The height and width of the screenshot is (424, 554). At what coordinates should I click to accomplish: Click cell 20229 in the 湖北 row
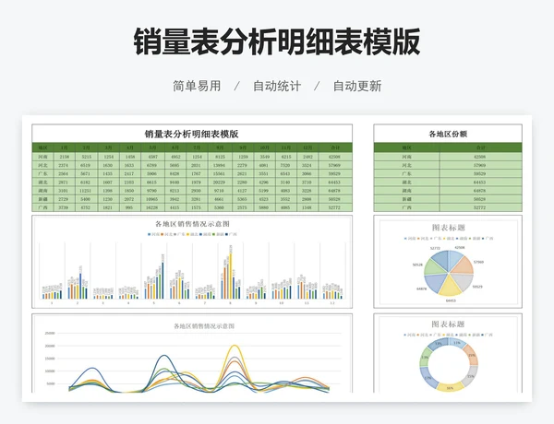pyautogui.click(x=219, y=182)
